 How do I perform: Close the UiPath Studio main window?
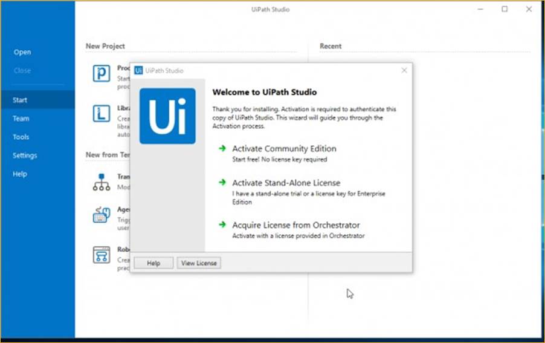[529, 10]
